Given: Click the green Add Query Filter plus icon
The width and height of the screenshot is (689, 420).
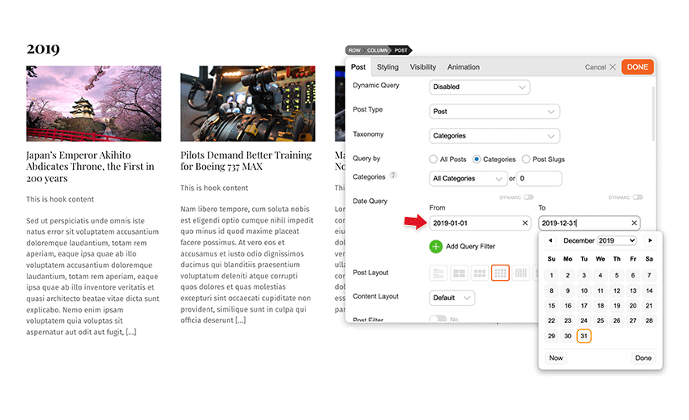Looking at the screenshot, I should tap(435, 247).
